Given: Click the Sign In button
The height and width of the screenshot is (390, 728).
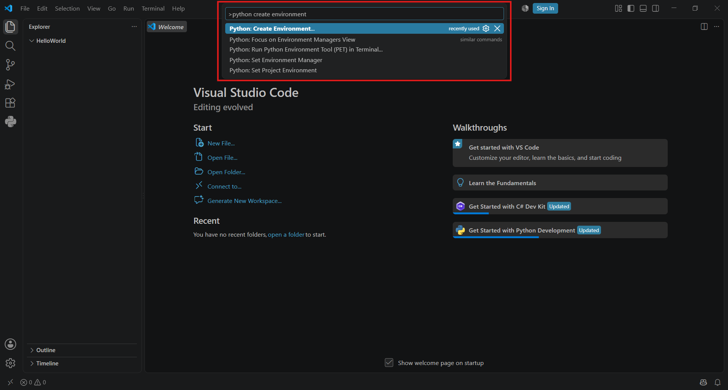Looking at the screenshot, I should [x=545, y=8].
